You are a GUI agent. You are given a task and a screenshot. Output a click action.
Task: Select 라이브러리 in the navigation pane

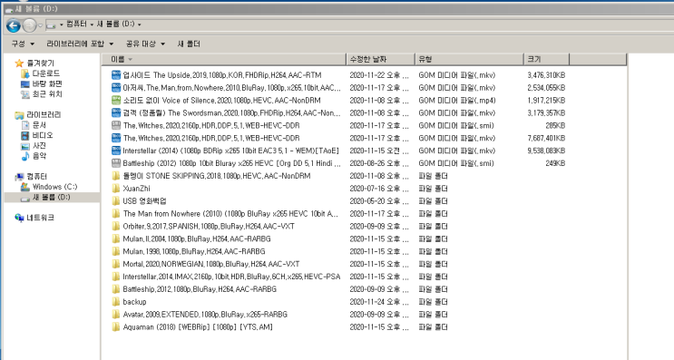pos(44,114)
